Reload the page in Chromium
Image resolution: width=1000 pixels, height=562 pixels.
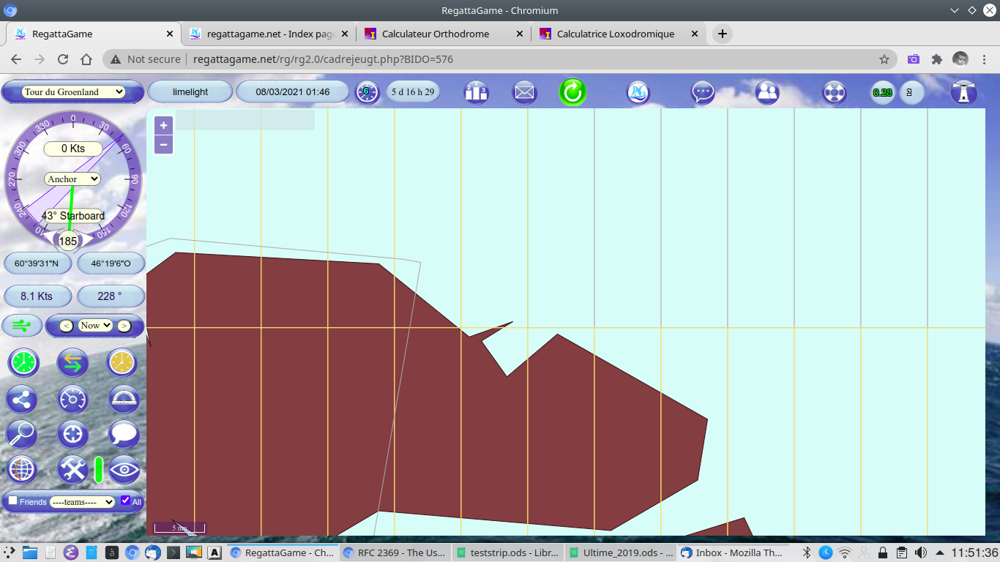[x=63, y=59]
